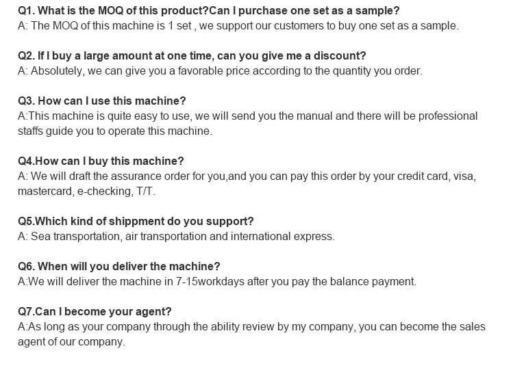Click the answer about MOQ being 1 set
Image resolution: width=513 pixels, height=368 pixels.
pyautogui.click(x=238, y=26)
